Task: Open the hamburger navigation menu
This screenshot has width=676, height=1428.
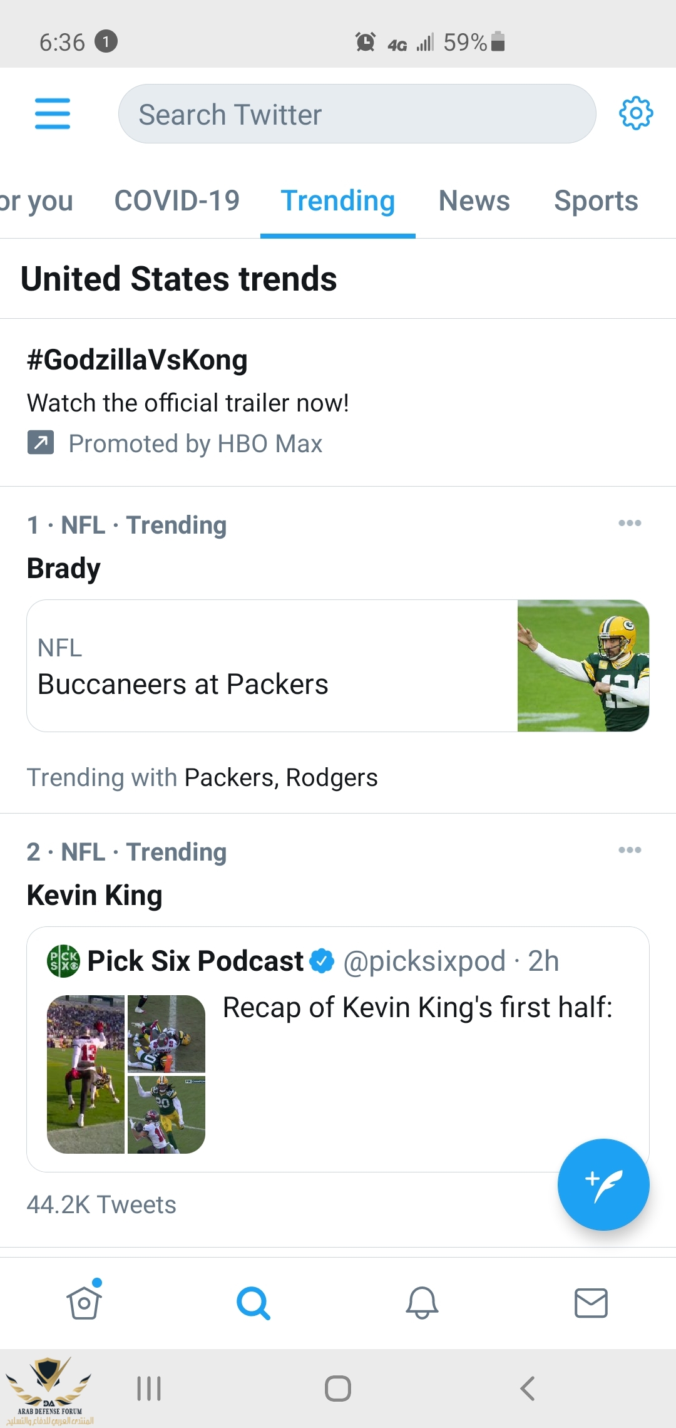Action: point(53,113)
